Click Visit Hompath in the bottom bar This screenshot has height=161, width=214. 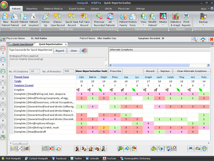click(x=12, y=158)
